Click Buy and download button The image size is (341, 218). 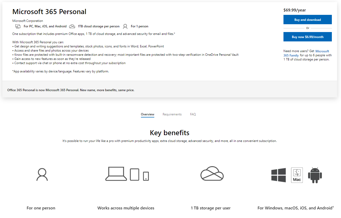coord(308,20)
